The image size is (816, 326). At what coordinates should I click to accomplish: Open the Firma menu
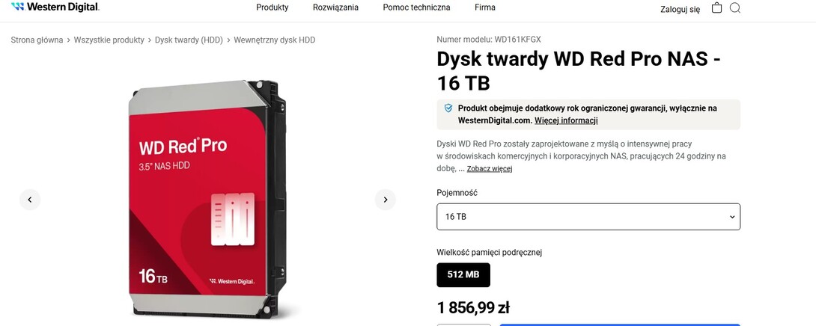point(485,7)
